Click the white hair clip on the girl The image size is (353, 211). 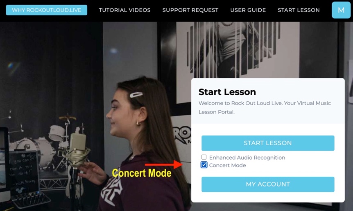click(136, 95)
